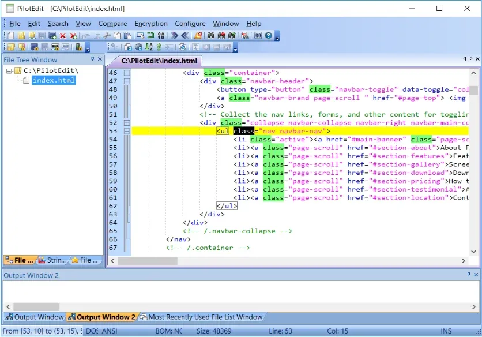
Task: Click the editor vertical scrollbar thumb
Action: tap(474, 91)
